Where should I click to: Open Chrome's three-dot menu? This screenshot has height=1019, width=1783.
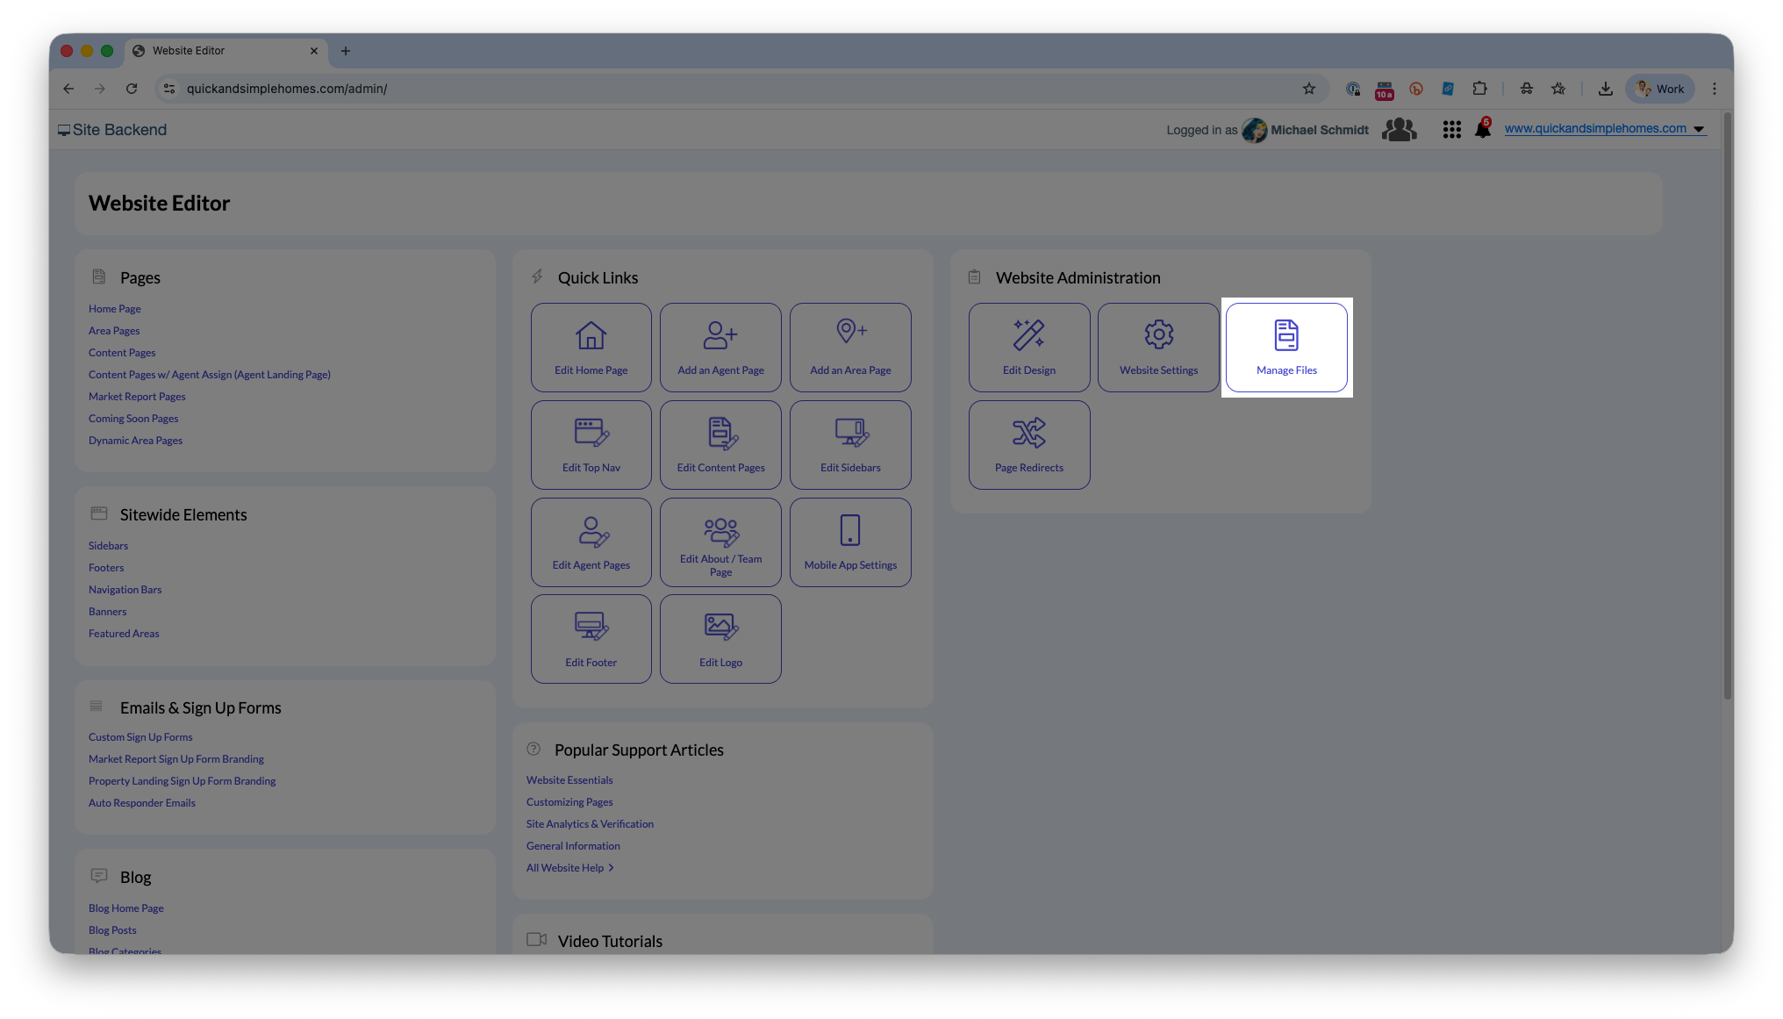pos(1714,89)
